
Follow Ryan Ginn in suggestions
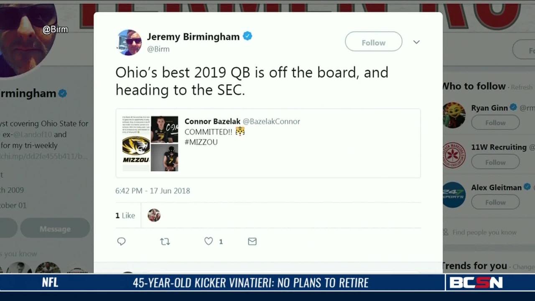pos(495,122)
